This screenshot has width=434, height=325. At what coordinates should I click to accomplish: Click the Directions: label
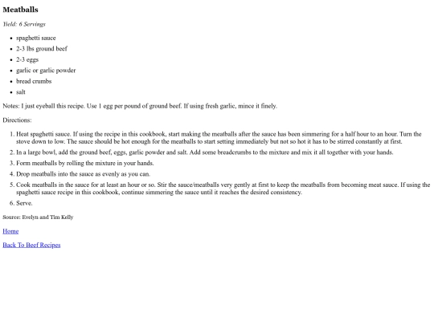tap(17, 120)
